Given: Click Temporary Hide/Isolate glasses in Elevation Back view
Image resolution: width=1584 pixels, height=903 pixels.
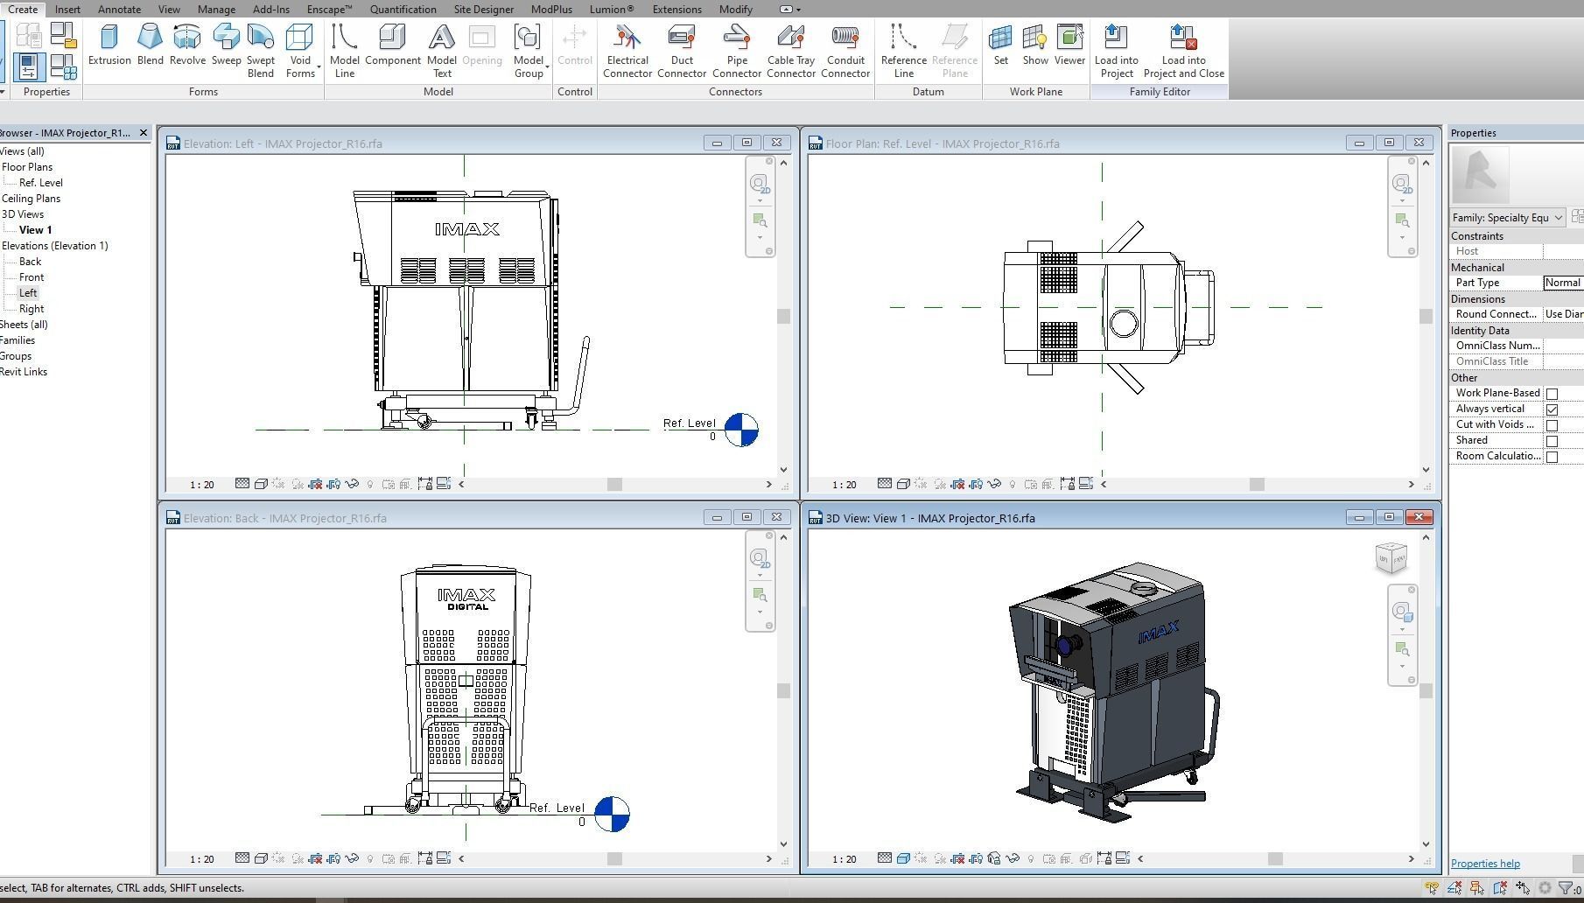Looking at the screenshot, I should pyautogui.click(x=352, y=858).
